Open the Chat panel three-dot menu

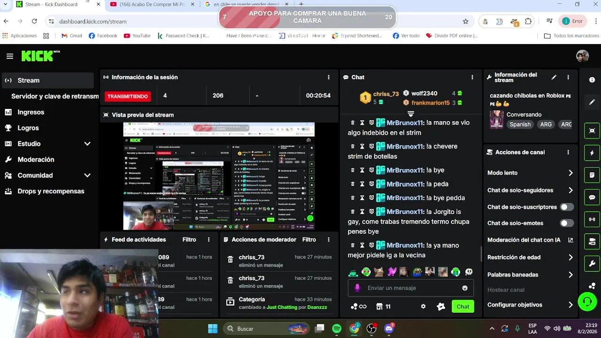tap(472, 77)
